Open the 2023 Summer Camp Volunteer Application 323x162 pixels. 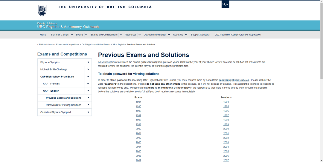click(238, 35)
